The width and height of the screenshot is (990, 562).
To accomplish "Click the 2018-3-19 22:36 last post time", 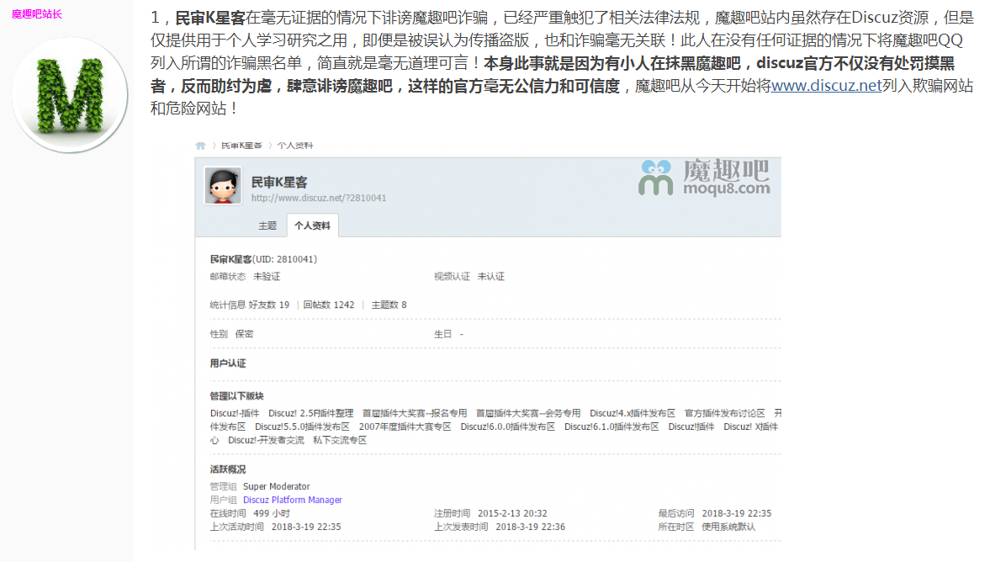I will 531,527.
